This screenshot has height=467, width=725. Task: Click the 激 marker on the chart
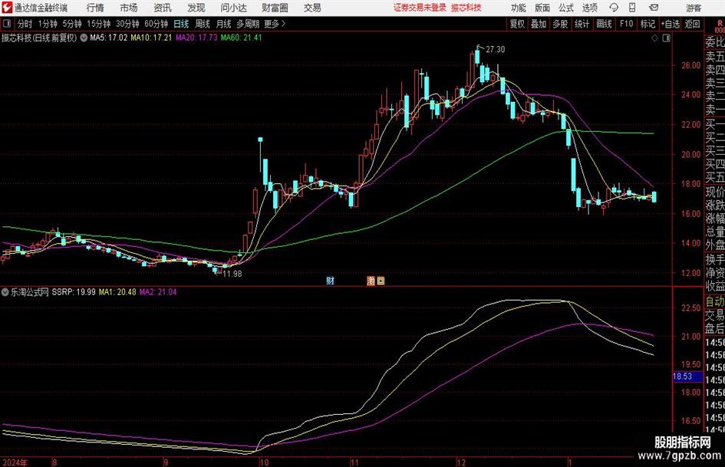coord(371,281)
